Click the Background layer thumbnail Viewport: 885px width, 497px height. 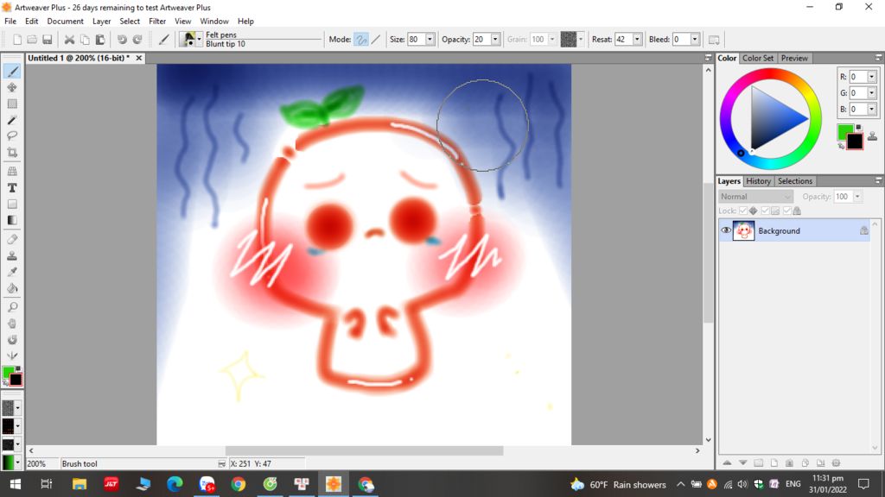tap(743, 230)
